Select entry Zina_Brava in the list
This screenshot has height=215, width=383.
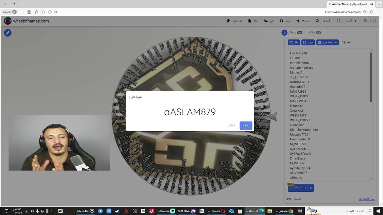click(297, 158)
